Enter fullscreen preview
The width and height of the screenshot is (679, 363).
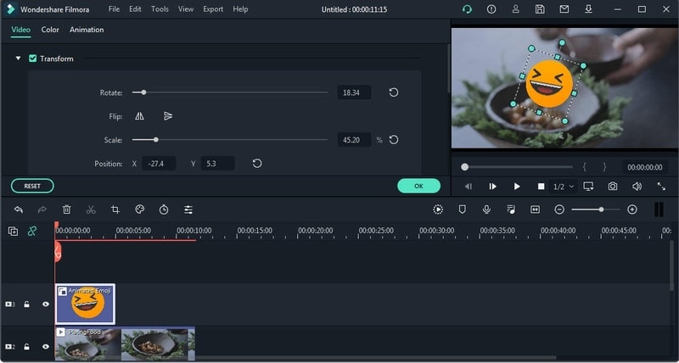[x=661, y=187]
